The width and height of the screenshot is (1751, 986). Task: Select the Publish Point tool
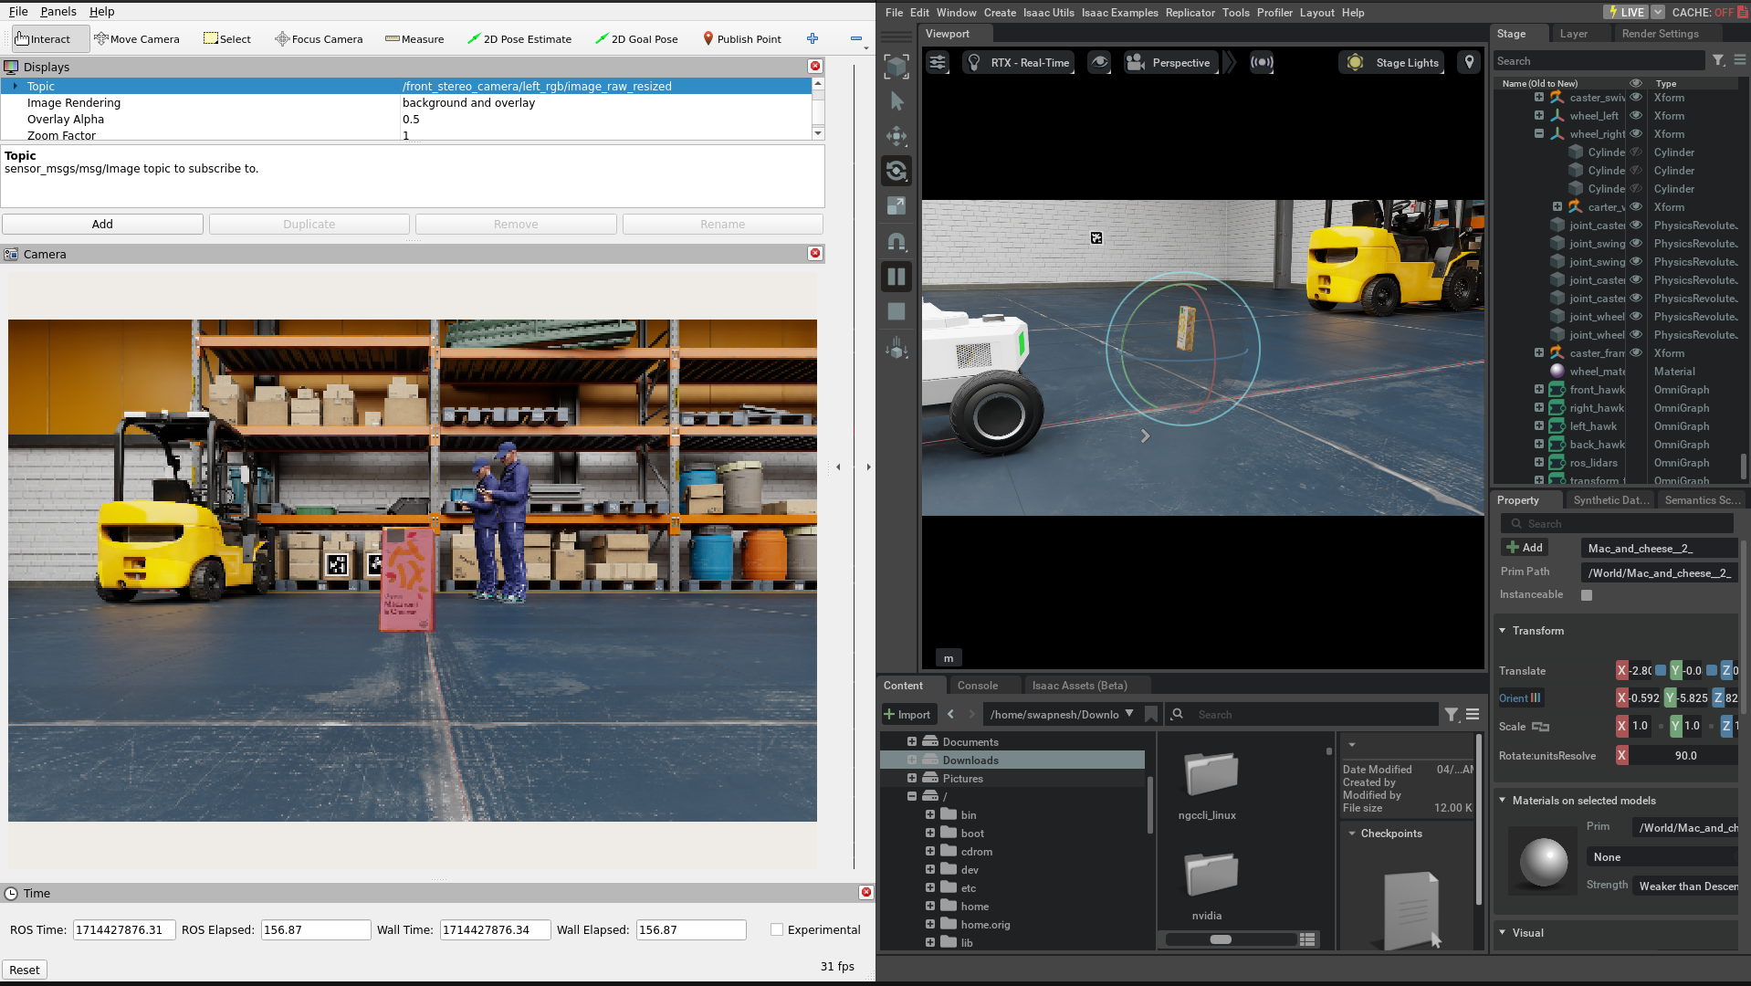(x=741, y=39)
